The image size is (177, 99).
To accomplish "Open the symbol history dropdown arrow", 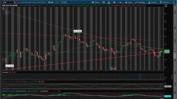I will point(15,2).
